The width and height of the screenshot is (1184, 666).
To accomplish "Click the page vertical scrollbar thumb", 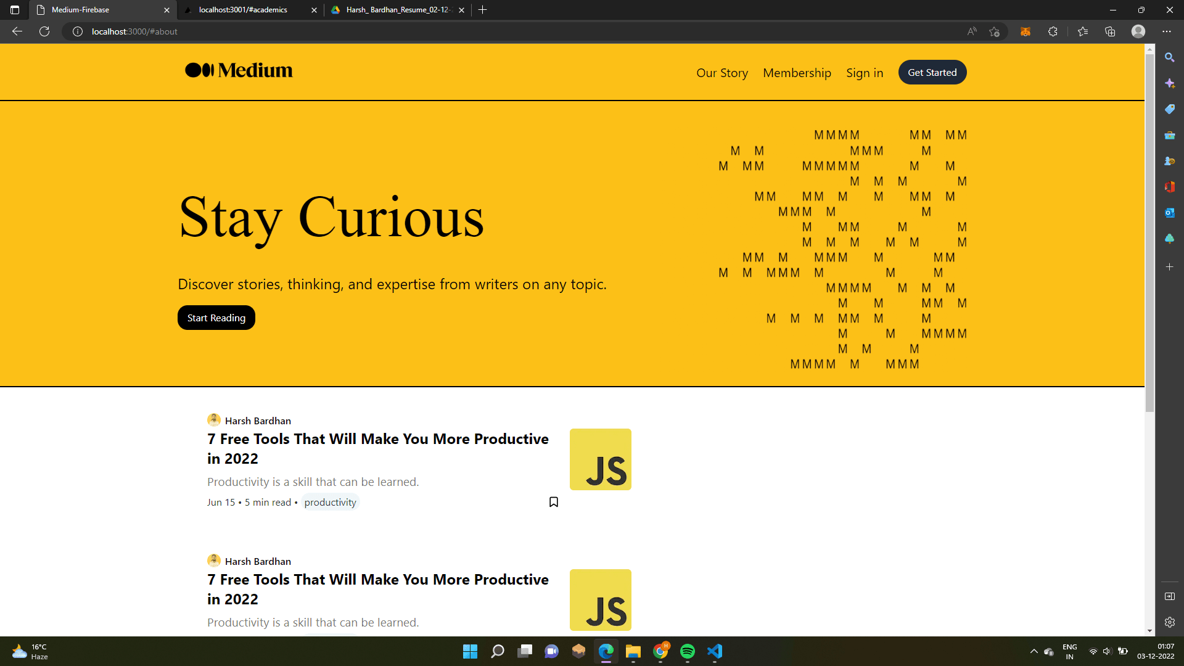I will 1149,234.
